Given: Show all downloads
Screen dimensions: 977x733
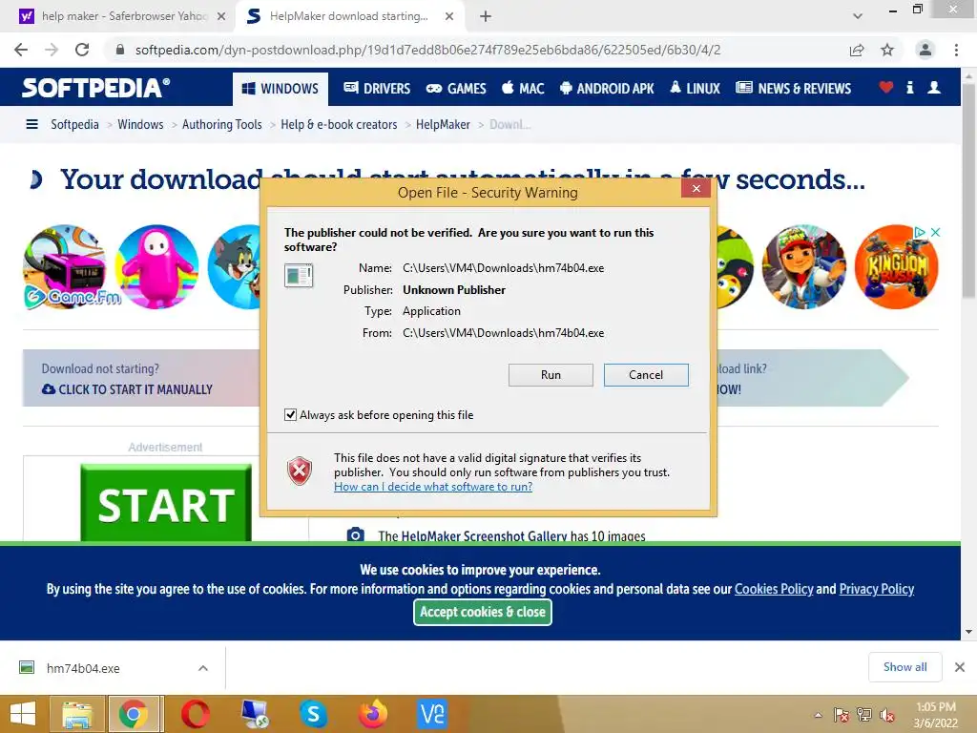Looking at the screenshot, I should click(904, 667).
